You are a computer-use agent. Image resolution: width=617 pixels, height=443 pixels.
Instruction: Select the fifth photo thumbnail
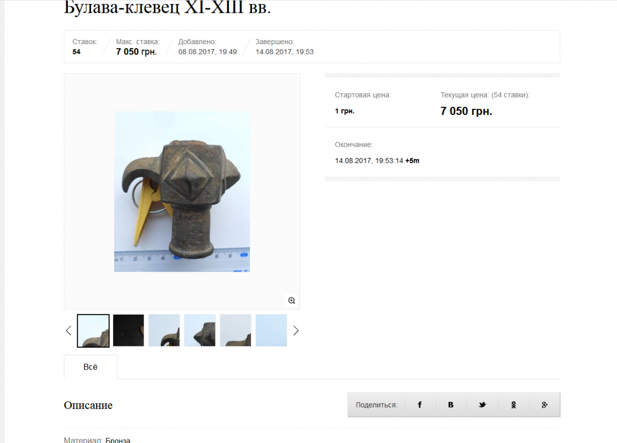coord(235,331)
